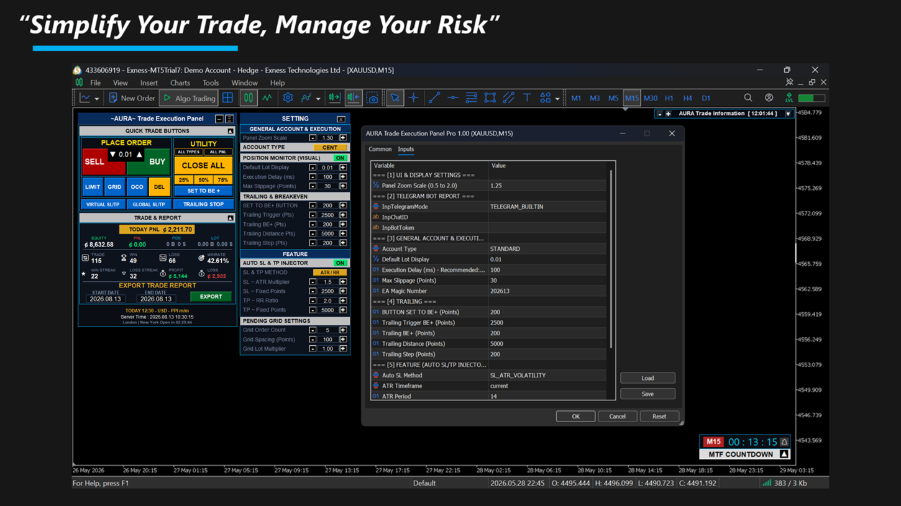Toggle Auto SL & TP Injector switch
The height and width of the screenshot is (506, 901).
pyautogui.click(x=340, y=263)
